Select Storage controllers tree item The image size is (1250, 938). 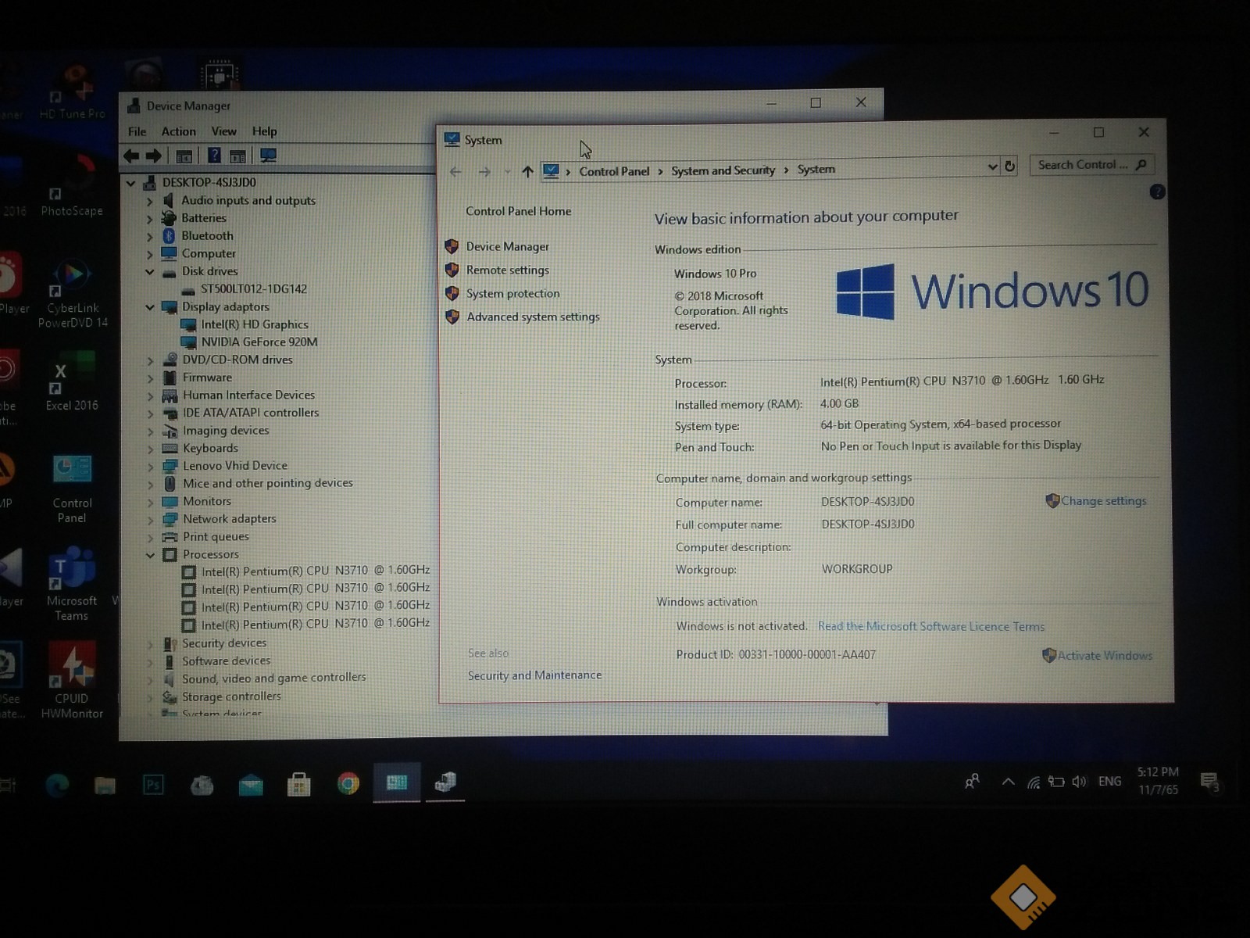[231, 696]
